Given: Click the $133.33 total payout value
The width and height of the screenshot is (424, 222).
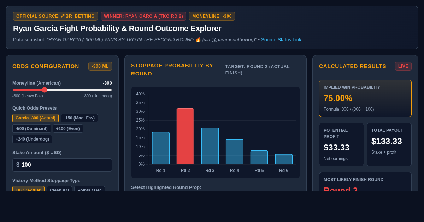Looking at the screenshot, I should click(x=387, y=141).
